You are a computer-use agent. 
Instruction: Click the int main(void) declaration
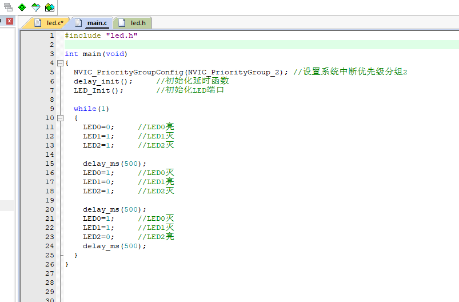(x=96, y=54)
